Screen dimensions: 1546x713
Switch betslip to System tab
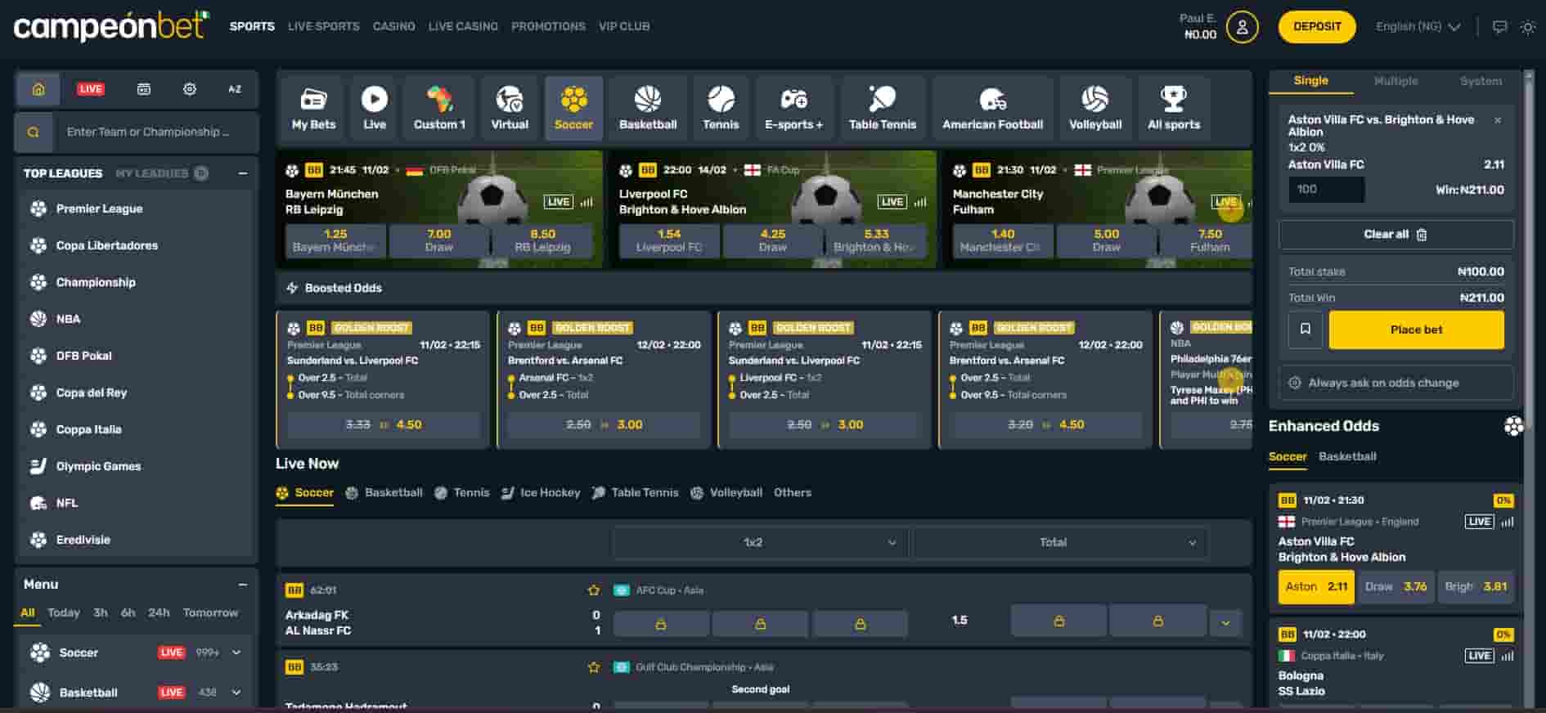[x=1481, y=81]
